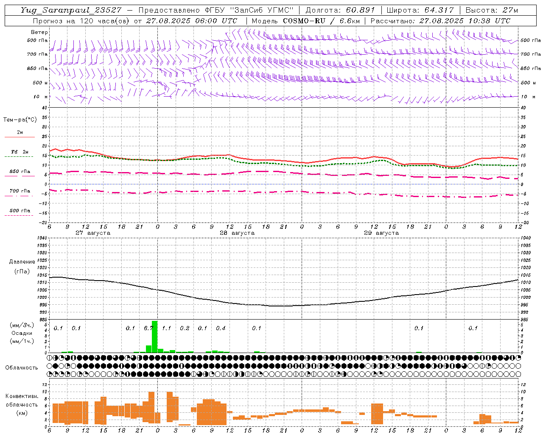
Task: Click the Осадки panel label
Action: coord(22,333)
